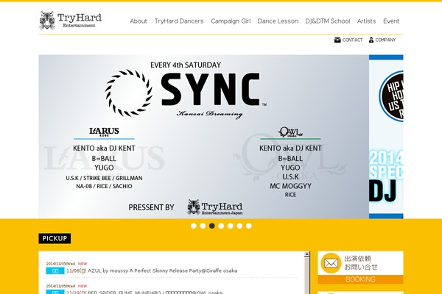Open Artists menu item

366,21
